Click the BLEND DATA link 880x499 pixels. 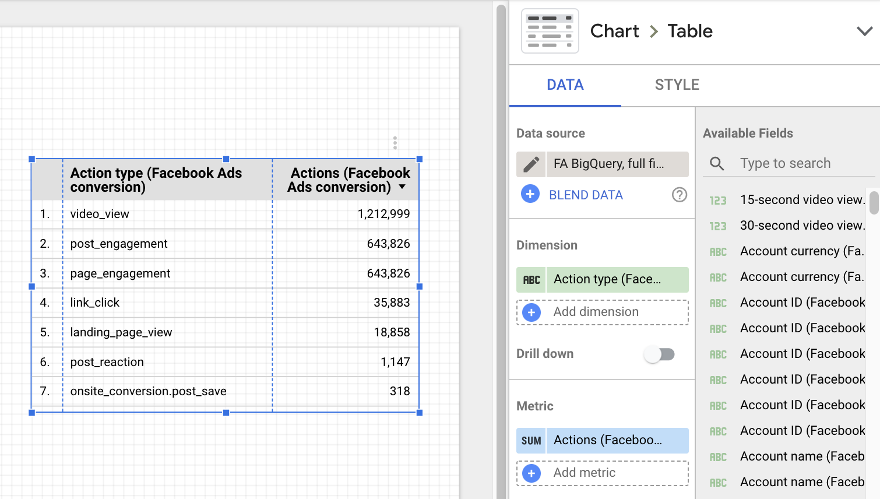coord(586,195)
